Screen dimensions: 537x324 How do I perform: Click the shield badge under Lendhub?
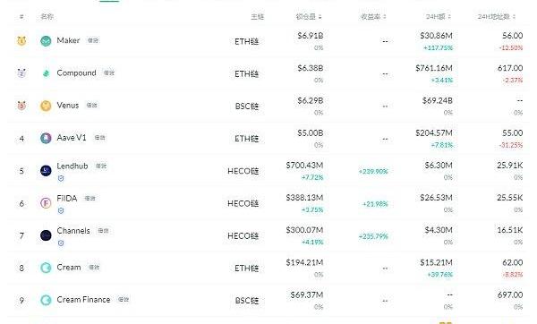pos(61,178)
